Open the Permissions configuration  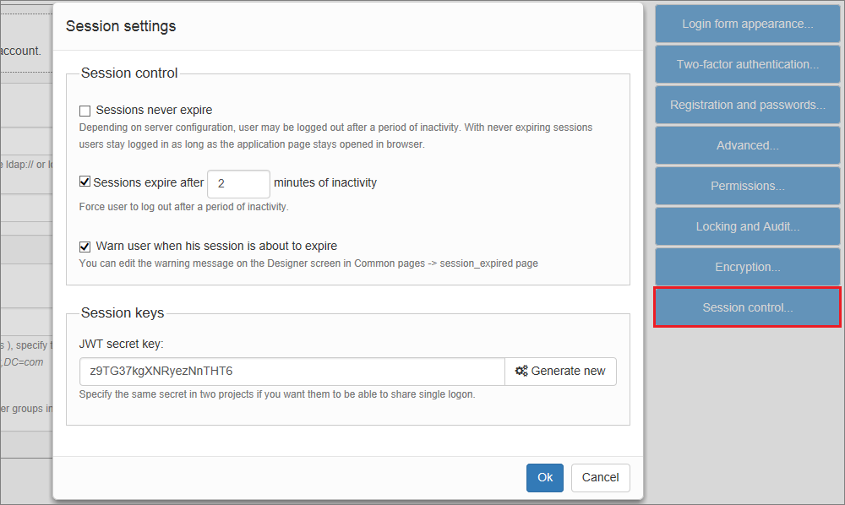(x=747, y=186)
